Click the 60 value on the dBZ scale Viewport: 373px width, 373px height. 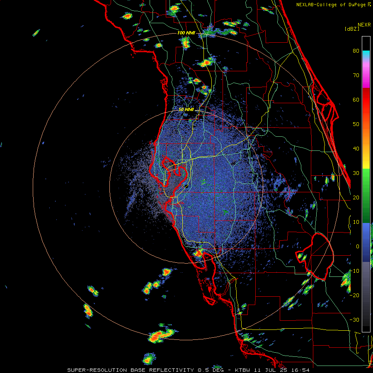pos(356,99)
